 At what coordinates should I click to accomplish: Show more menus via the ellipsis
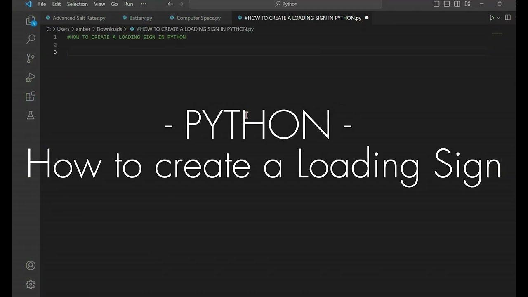tap(144, 4)
